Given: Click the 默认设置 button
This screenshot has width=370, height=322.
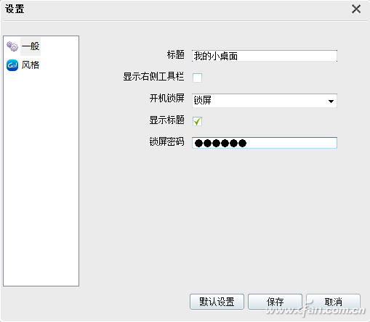Looking at the screenshot, I should (217, 302).
